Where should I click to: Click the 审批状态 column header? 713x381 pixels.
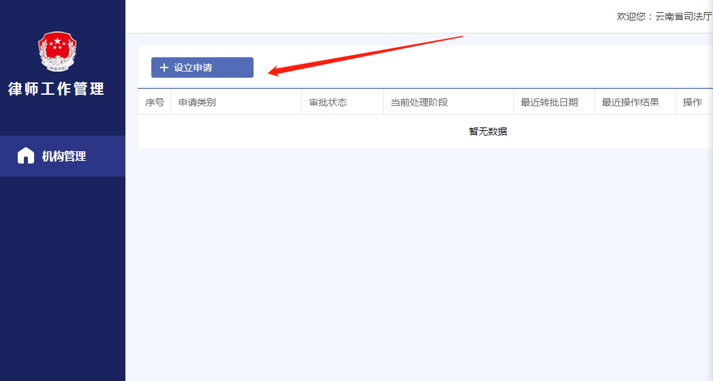click(328, 102)
